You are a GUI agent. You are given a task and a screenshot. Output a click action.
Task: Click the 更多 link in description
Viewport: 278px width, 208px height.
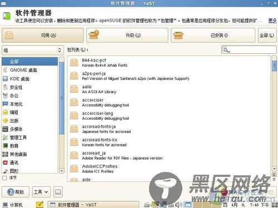[x=272, y=21]
